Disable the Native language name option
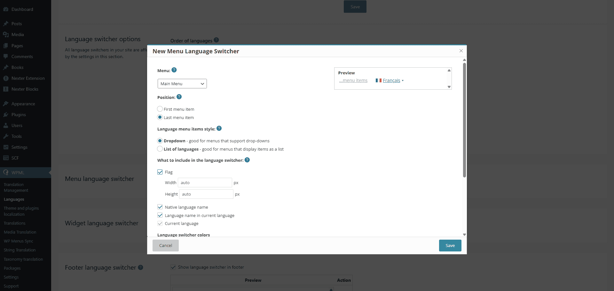The width and height of the screenshot is (614, 291). tap(160, 207)
